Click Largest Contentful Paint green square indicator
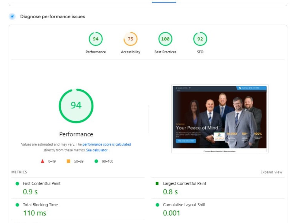This screenshot has width=298, height=223. [x=157, y=183]
